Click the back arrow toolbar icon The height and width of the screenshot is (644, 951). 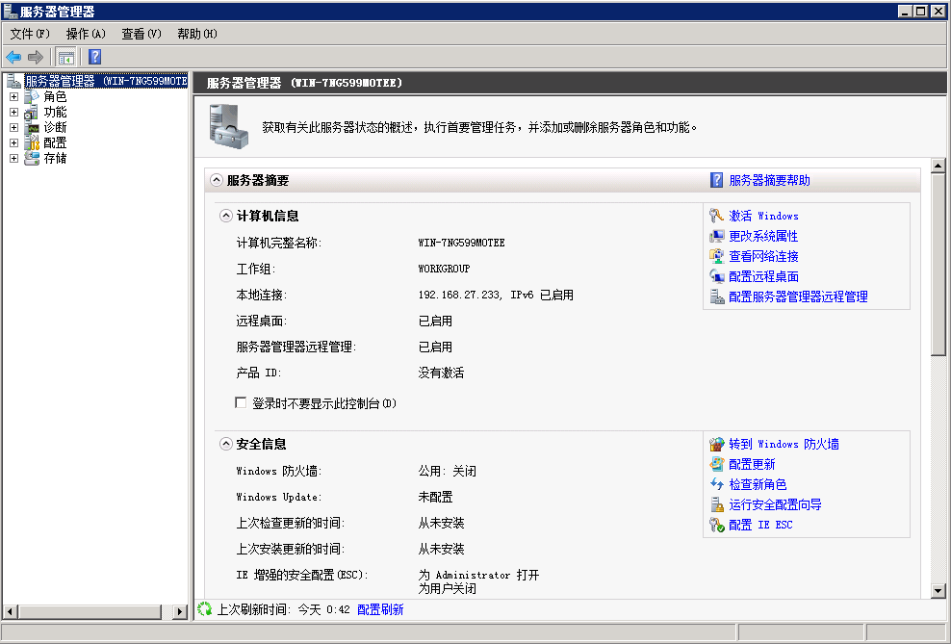pyautogui.click(x=13, y=57)
